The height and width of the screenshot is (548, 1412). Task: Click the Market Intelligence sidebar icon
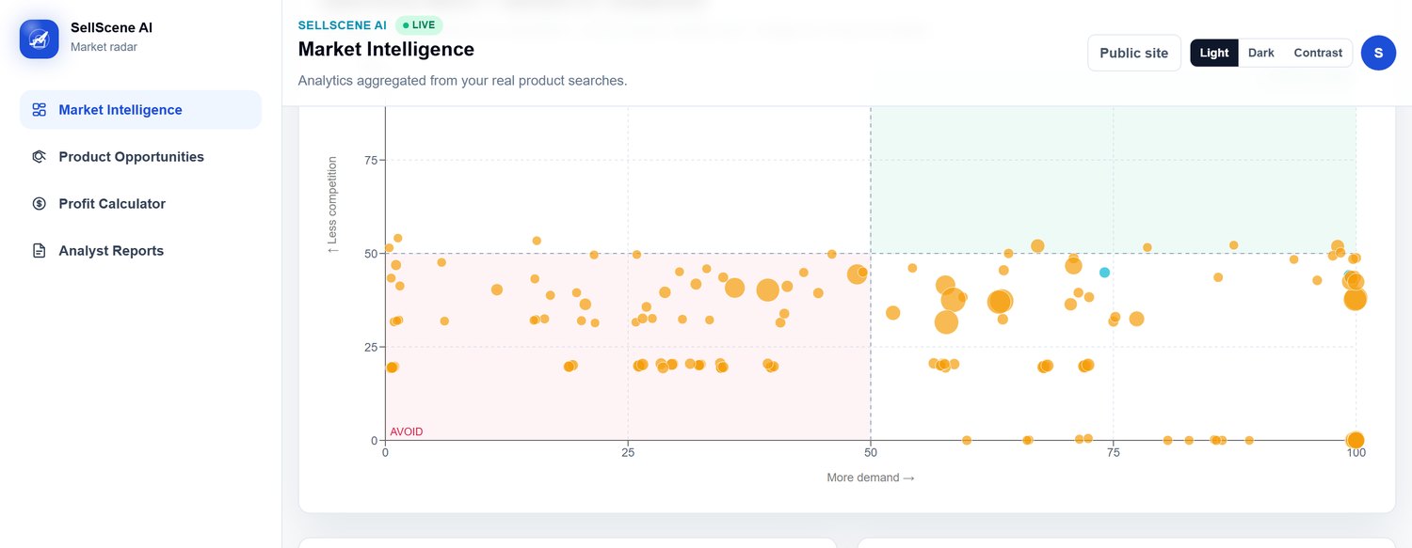(x=39, y=110)
